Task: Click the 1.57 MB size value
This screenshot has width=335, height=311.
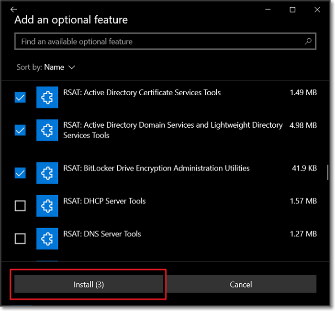Action: click(303, 201)
